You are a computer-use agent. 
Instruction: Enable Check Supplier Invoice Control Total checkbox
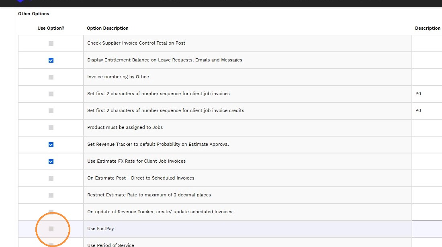pyautogui.click(x=51, y=43)
